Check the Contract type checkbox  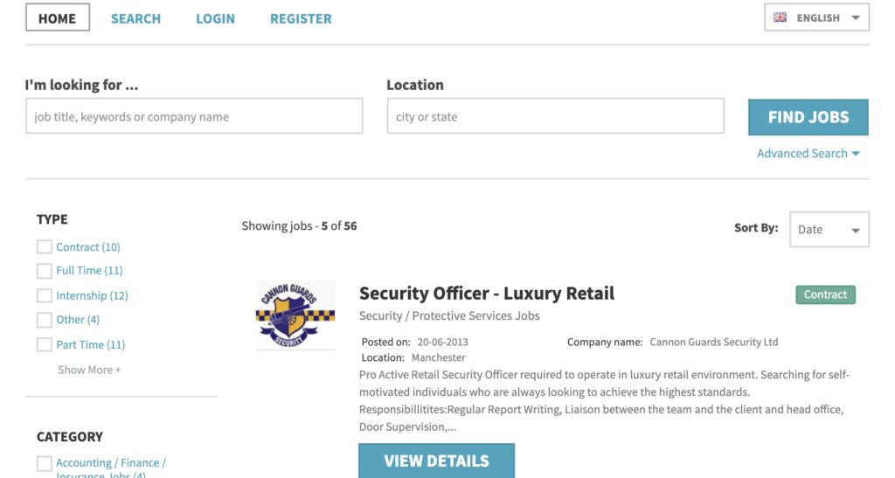coord(45,247)
